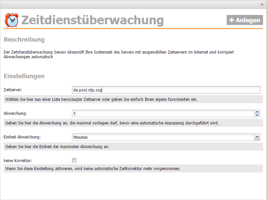Click the alarm clock icon beside the title
The image size is (267, 200).
pos(12,20)
